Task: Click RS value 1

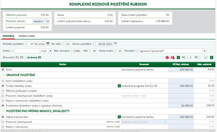Action: 191,57
